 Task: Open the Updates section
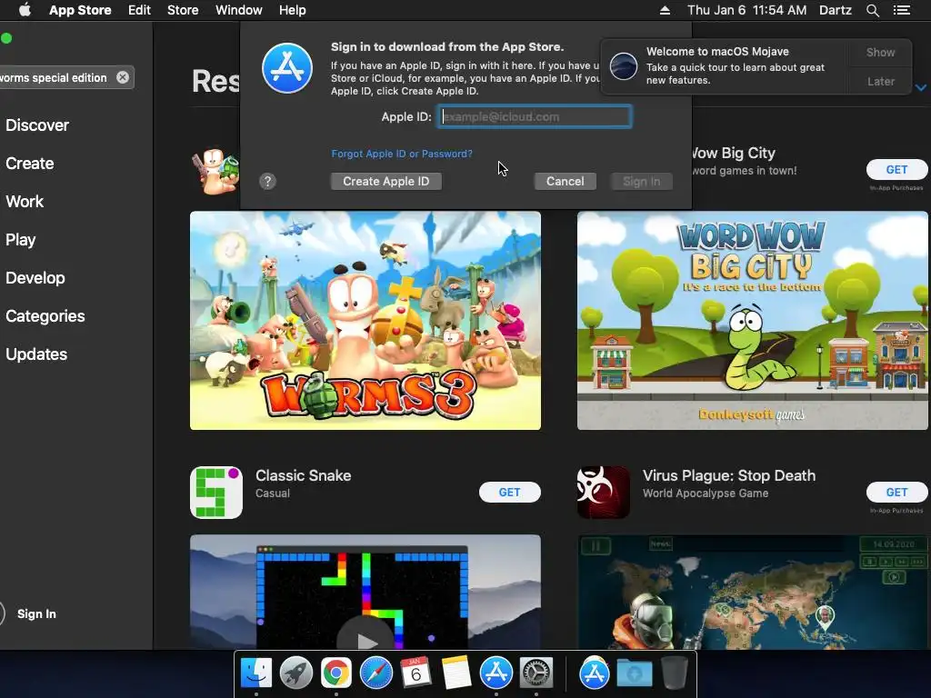tap(36, 354)
